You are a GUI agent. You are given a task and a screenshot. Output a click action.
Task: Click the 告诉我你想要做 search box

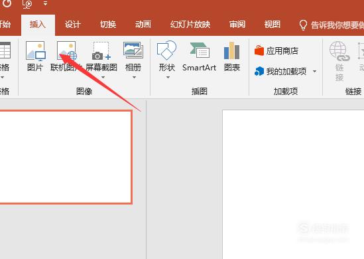(337, 25)
